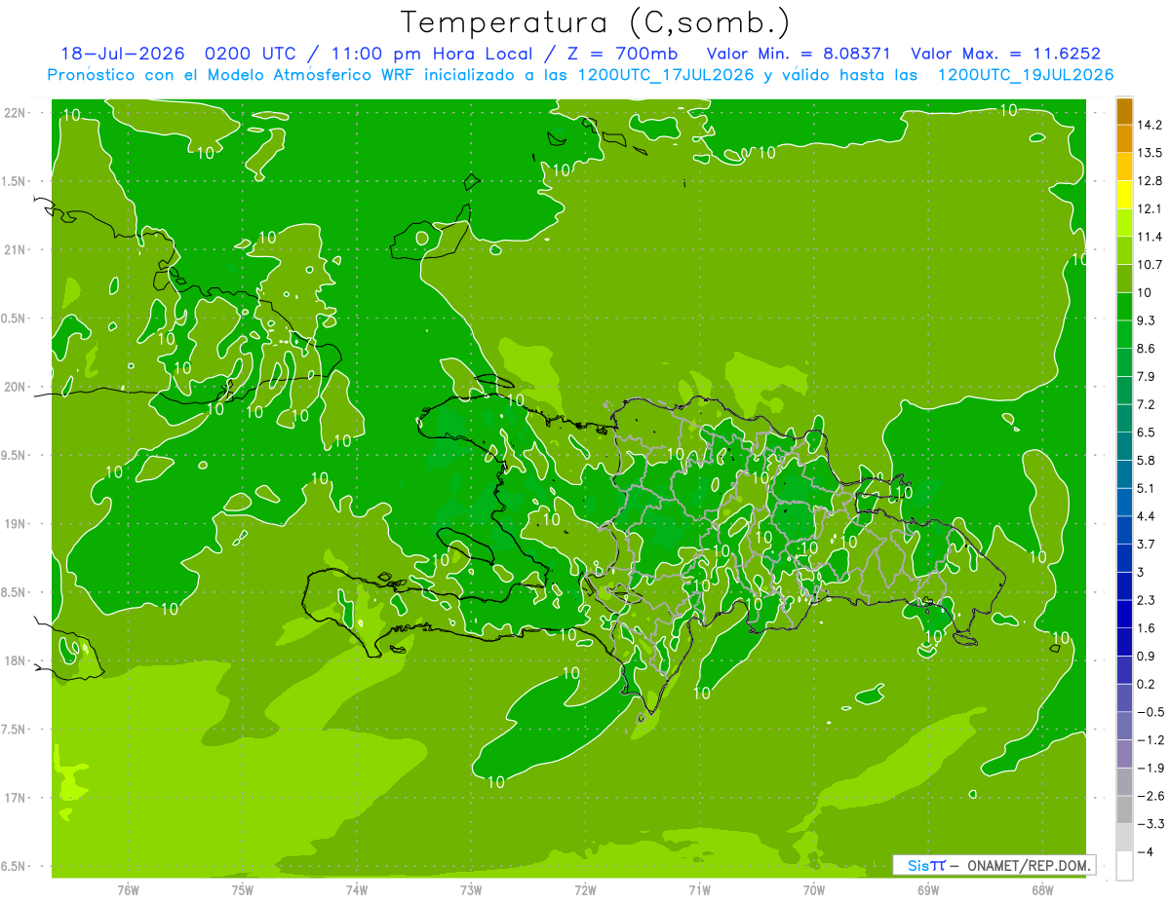This screenshot has width=1170, height=903.
Task: Click valid-until time '1200UTC_19JUL2026'
Action: 1026,75
